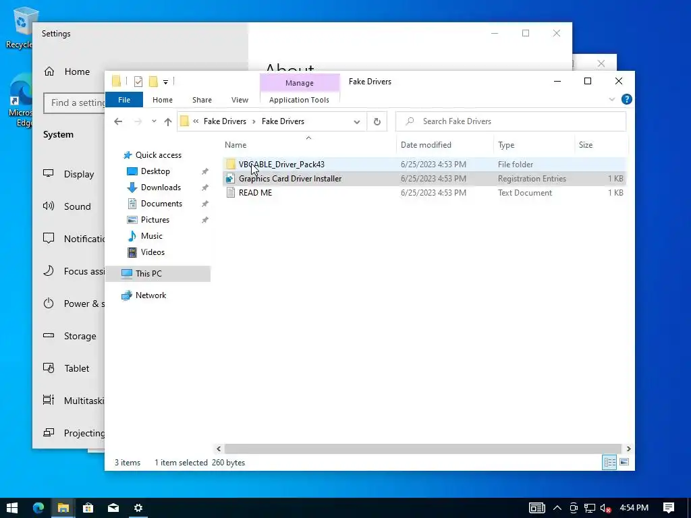
Task: Refresh the Fake Drivers folder view
Action: click(x=377, y=121)
